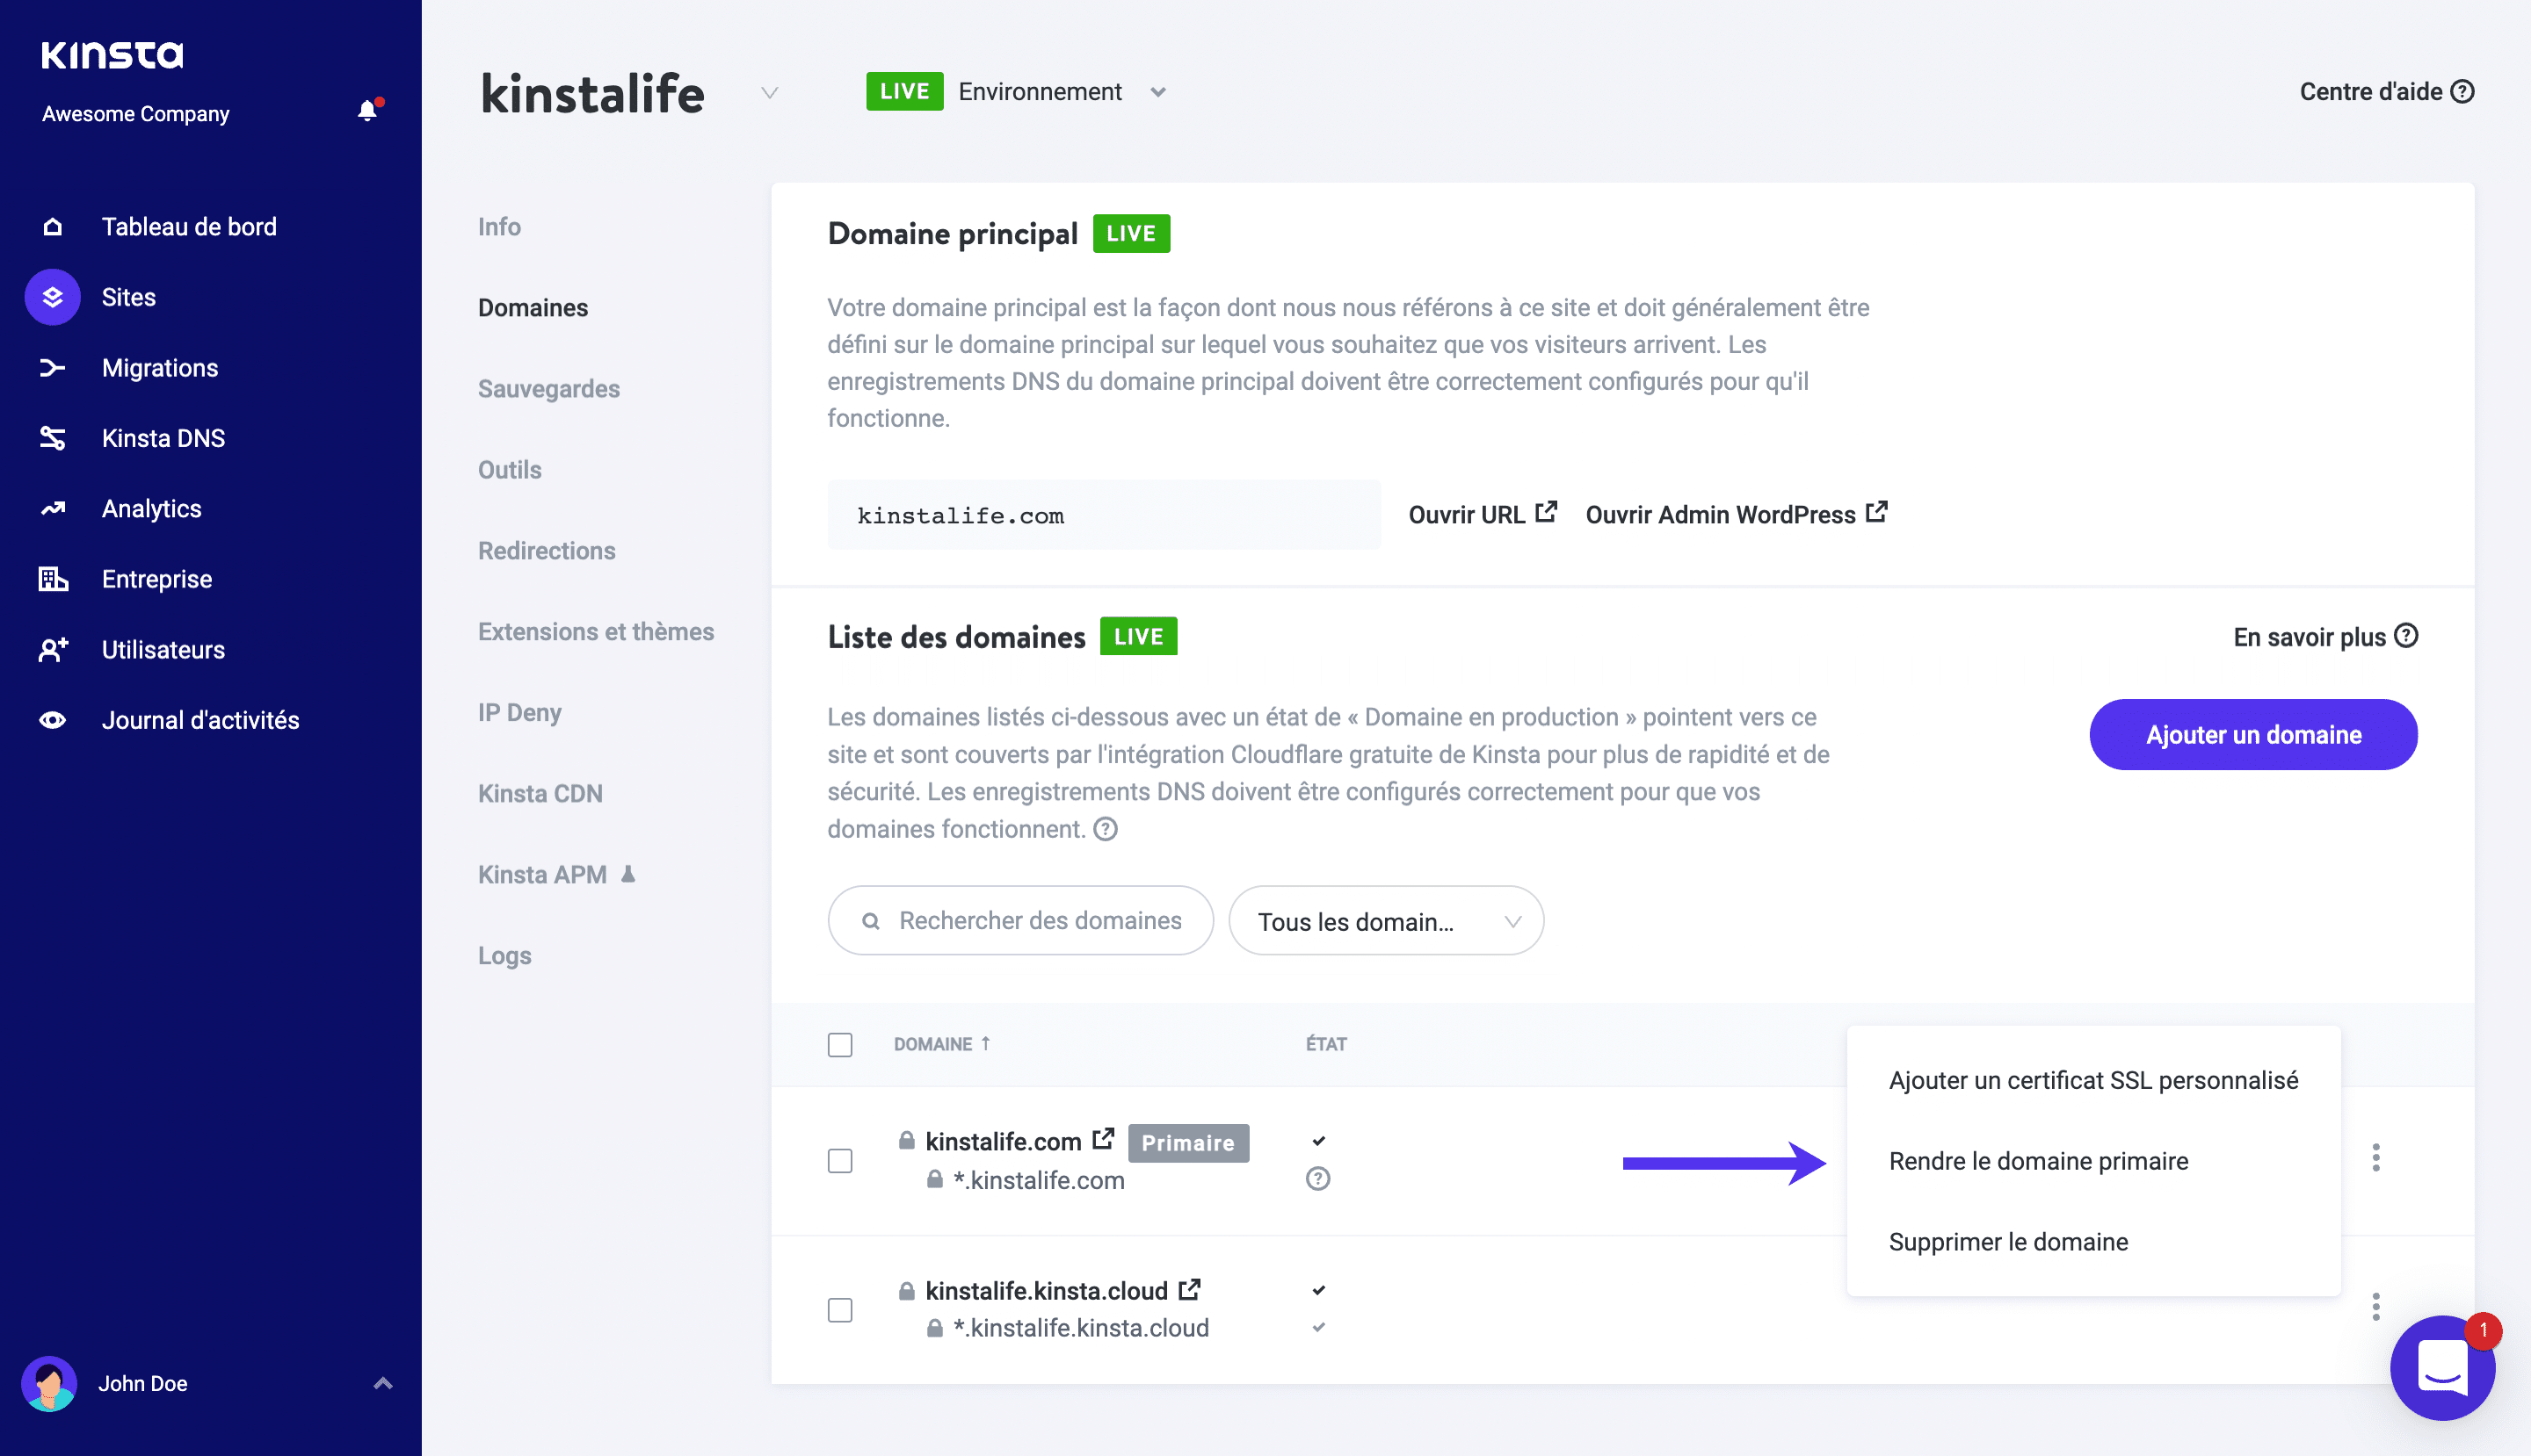Open the Tous les domaines filter dropdown
The width and height of the screenshot is (2531, 1456).
coord(1385,921)
